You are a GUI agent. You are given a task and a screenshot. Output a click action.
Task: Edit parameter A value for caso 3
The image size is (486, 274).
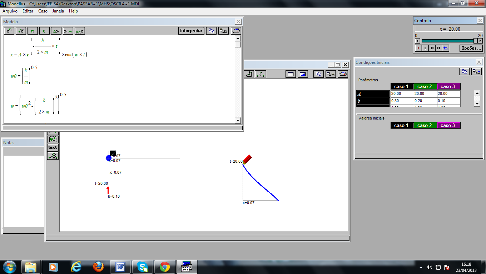click(x=448, y=94)
